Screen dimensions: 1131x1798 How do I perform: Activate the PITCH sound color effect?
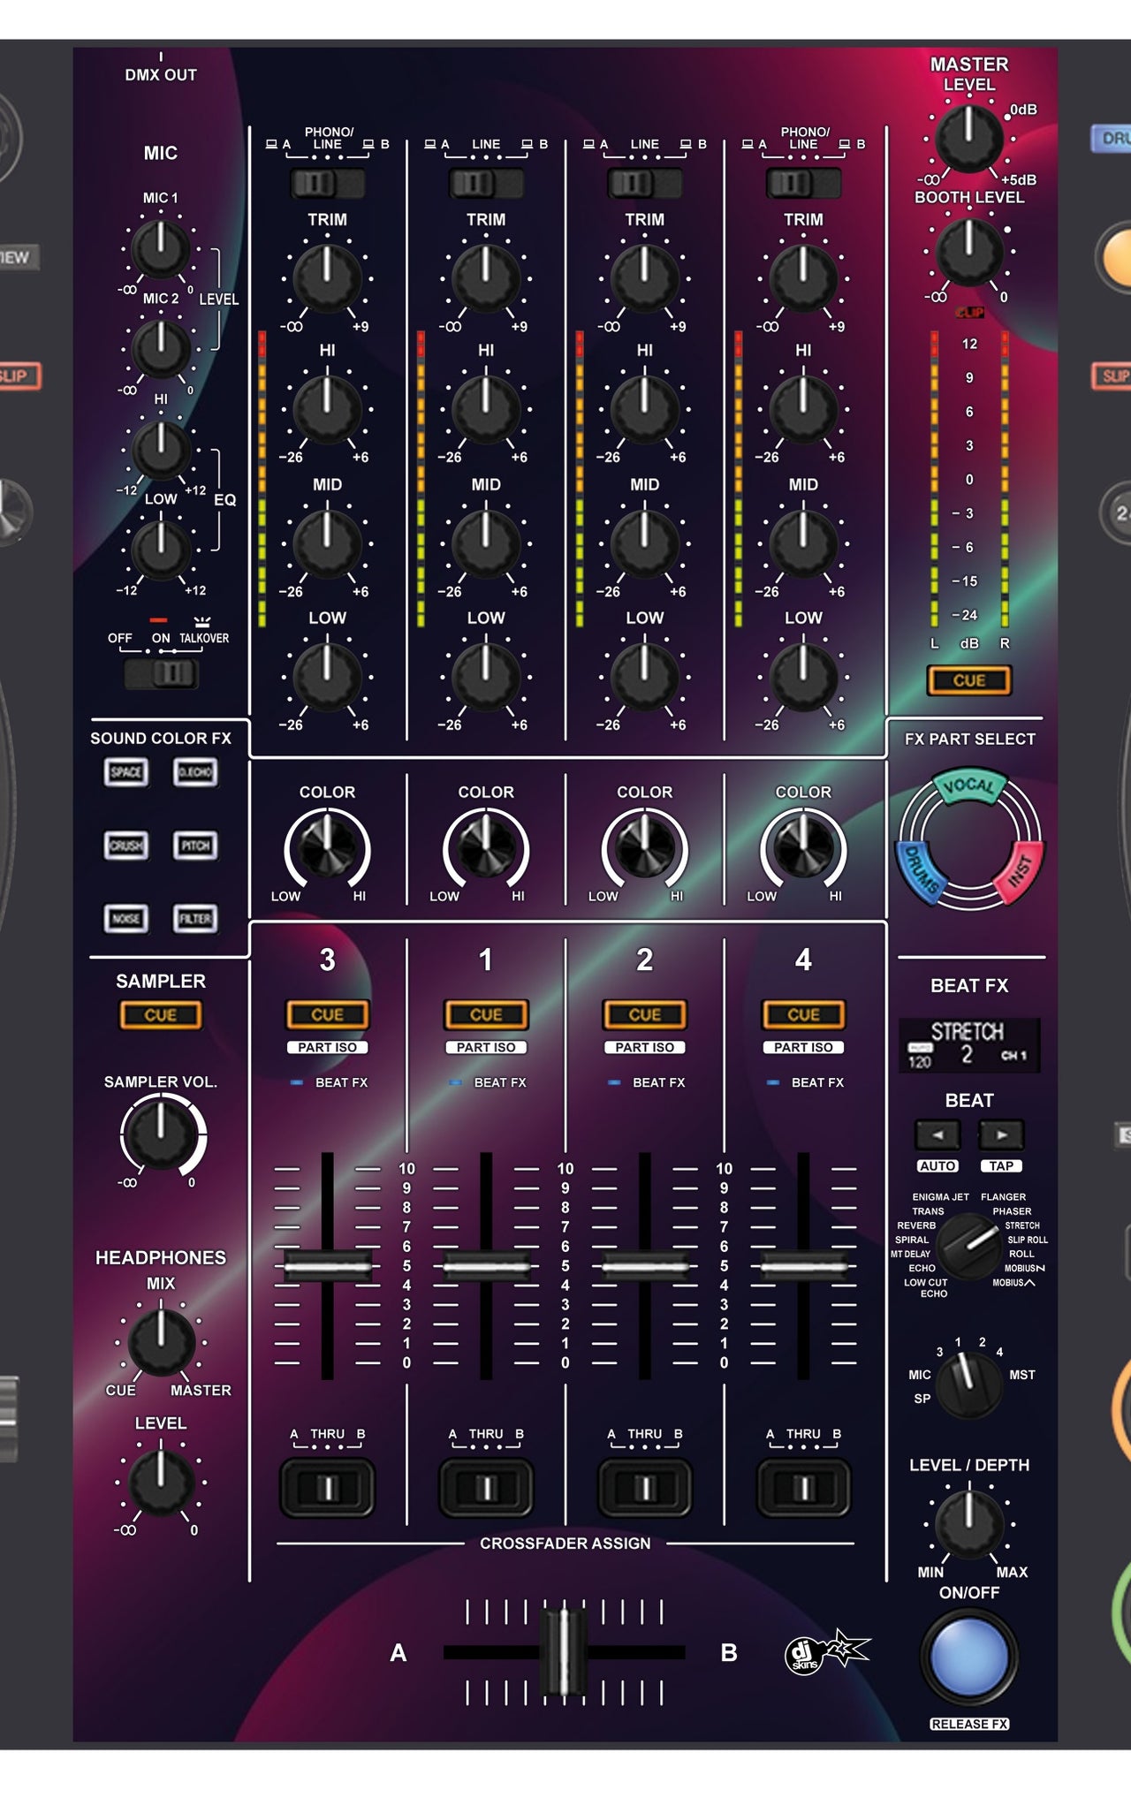pyautogui.click(x=195, y=846)
